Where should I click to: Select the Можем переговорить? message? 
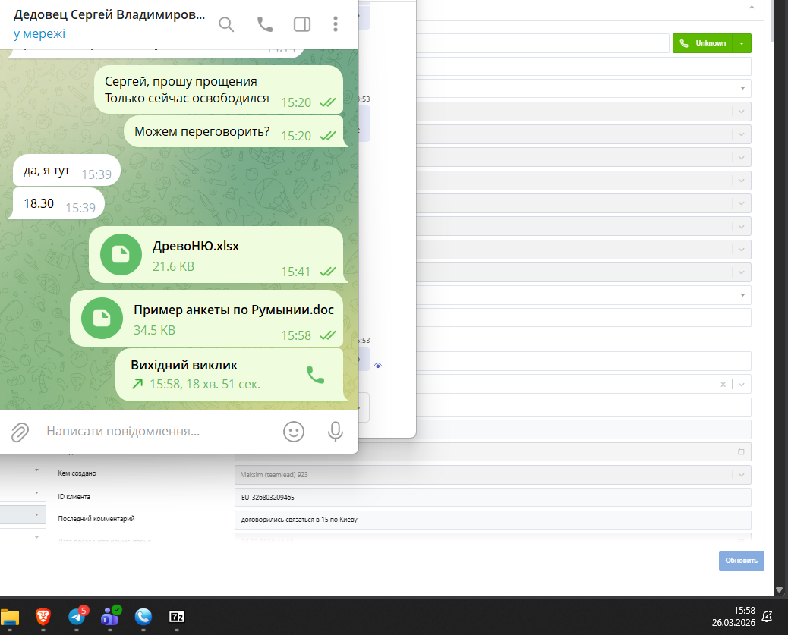click(235, 131)
